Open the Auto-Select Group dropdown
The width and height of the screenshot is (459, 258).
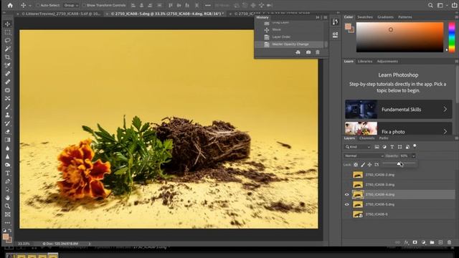(71, 5)
